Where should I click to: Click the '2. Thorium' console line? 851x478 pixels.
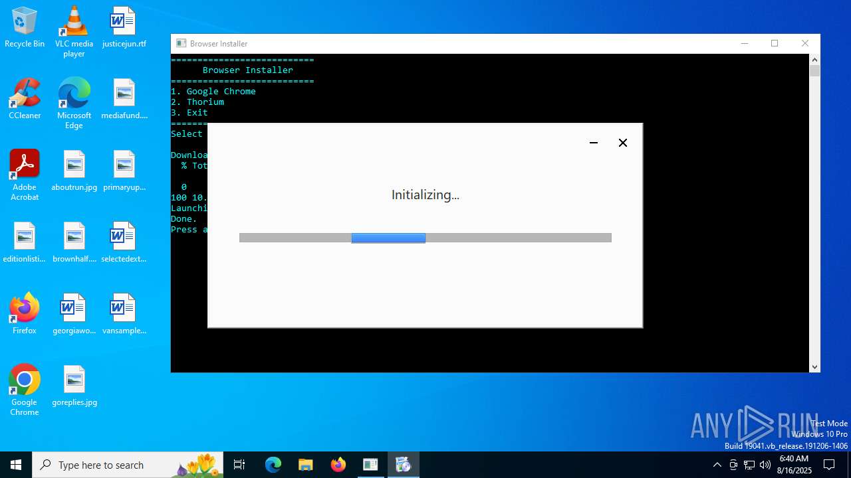tap(197, 102)
